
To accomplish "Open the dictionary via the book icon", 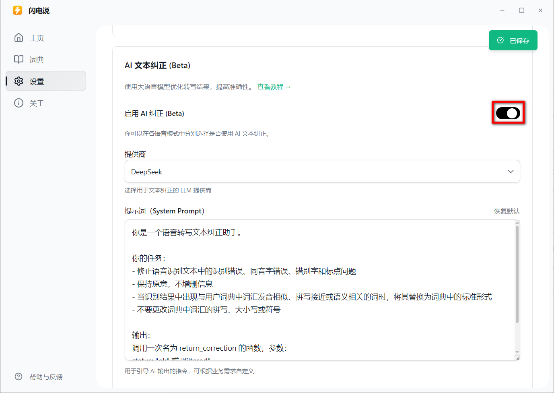I will click(x=19, y=59).
